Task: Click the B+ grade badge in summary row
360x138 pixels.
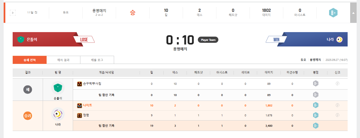Action: click(333, 13)
